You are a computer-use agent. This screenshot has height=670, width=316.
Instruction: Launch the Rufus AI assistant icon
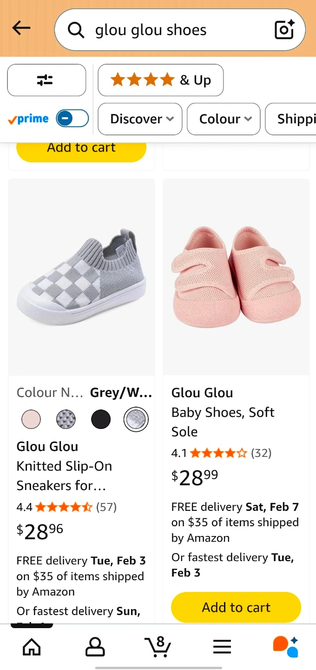pyautogui.click(x=285, y=647)
